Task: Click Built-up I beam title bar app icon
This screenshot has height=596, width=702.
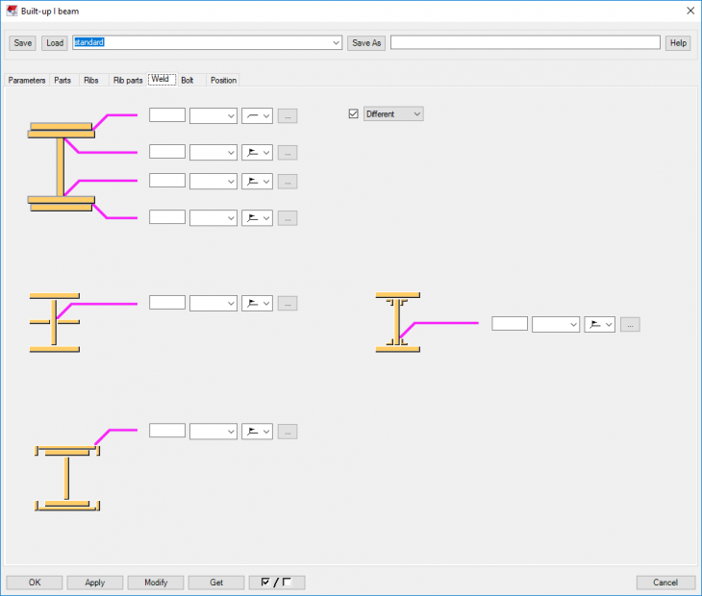Action: pos(11,10)
